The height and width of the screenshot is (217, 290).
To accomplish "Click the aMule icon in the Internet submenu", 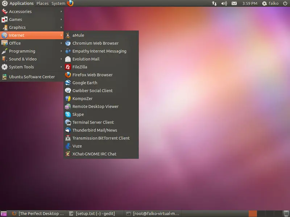I will (x=68, y=35).
